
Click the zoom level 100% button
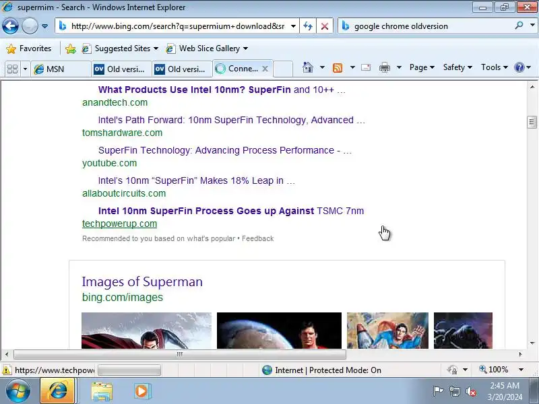coord(494,370)
